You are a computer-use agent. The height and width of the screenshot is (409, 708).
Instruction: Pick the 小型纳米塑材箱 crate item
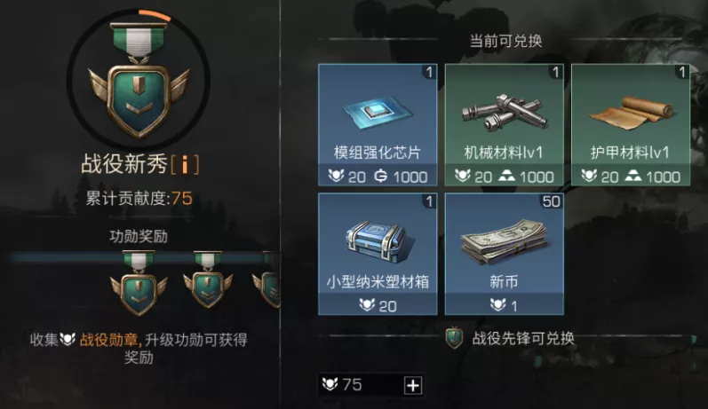(378, 254)
